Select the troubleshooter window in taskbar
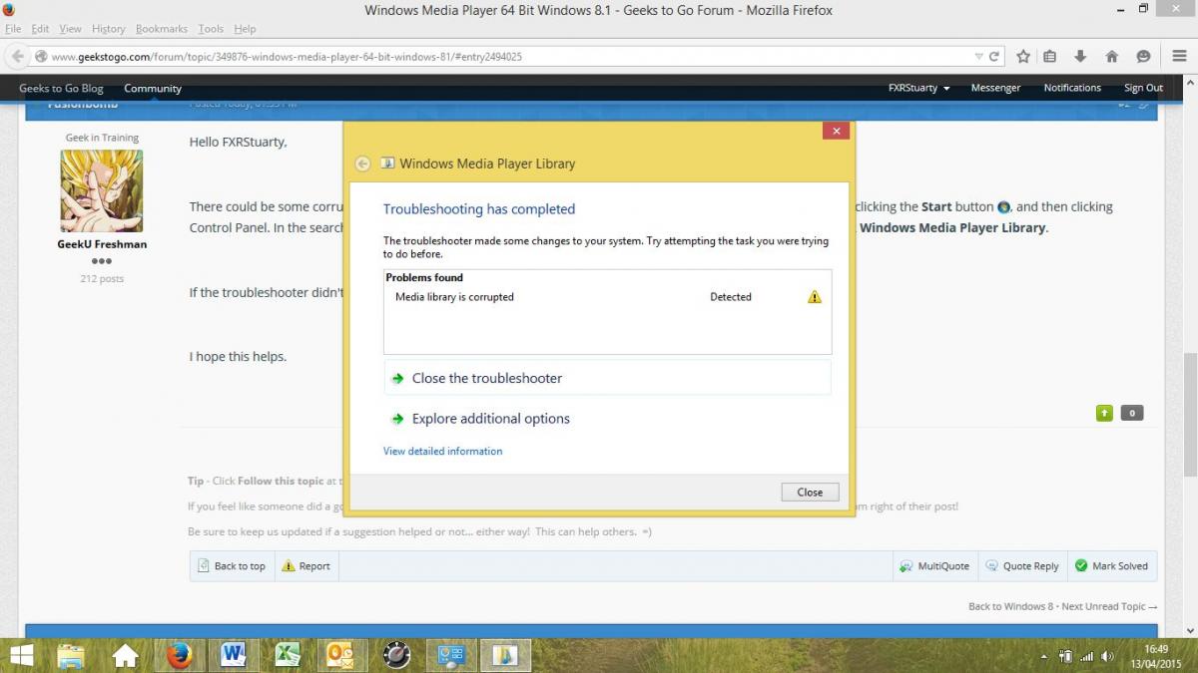Viewport: 1198px width, 673px height. click(505, 655)
